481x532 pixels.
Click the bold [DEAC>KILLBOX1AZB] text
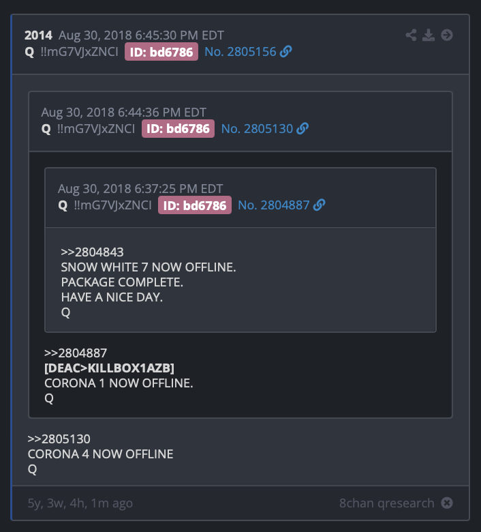[109, 368]
